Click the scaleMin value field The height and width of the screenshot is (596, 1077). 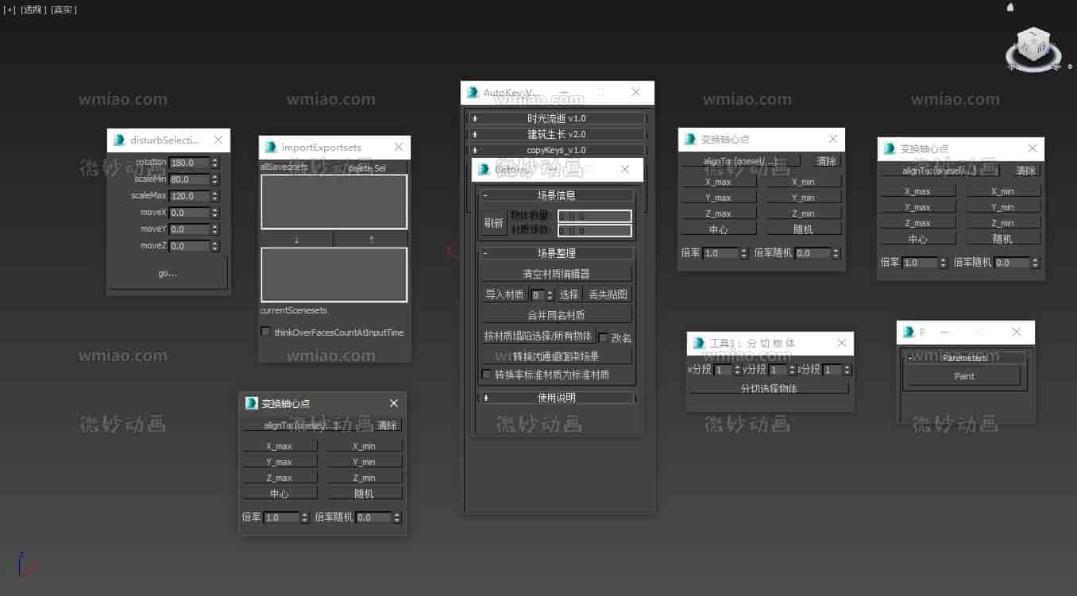click(189, 179)
